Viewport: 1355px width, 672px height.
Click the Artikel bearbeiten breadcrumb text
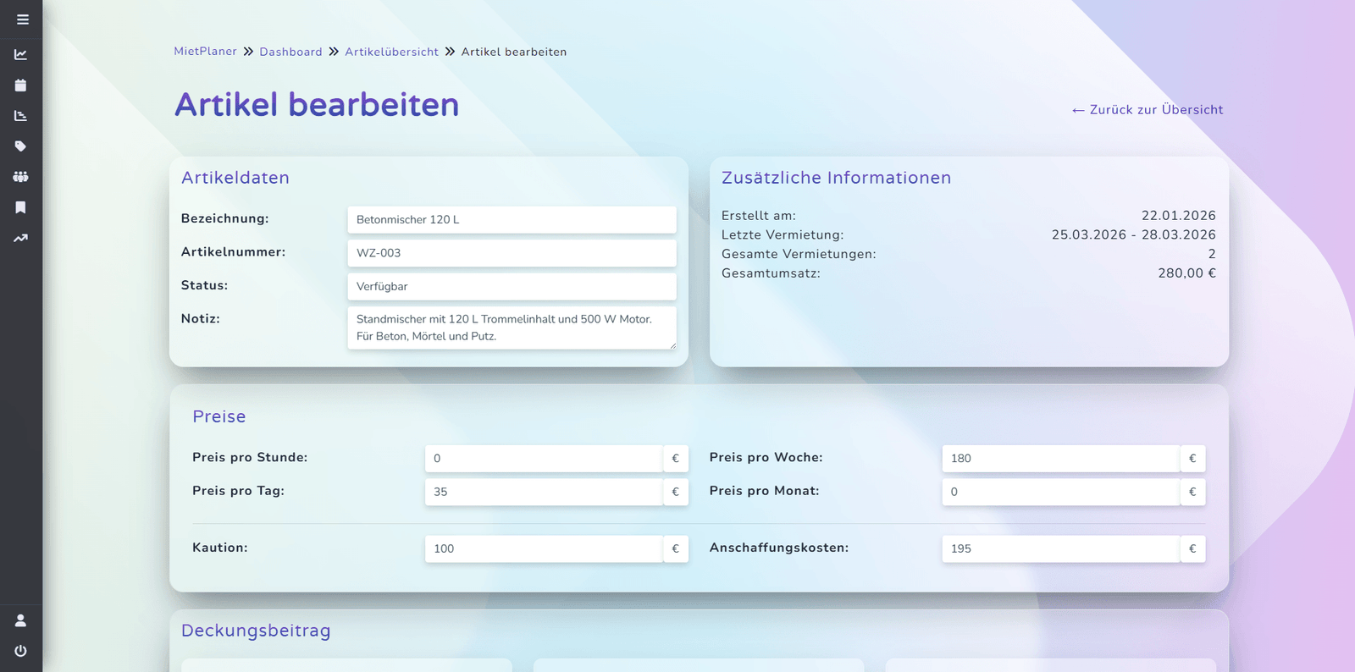(514, 52)
